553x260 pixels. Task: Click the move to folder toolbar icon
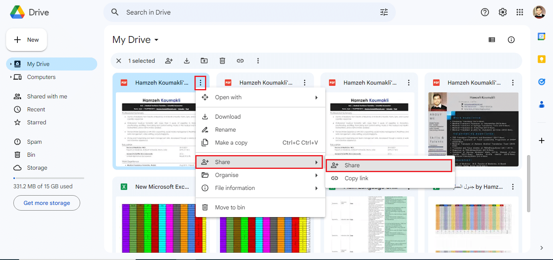pyautogui.click(x=204, y=61)
